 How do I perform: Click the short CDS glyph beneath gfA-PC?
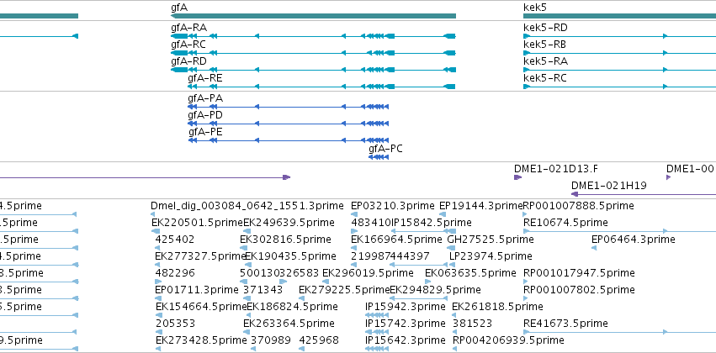[x=379, y=157]
